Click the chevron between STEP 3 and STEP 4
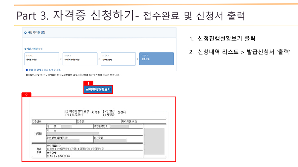 point(137,59)
